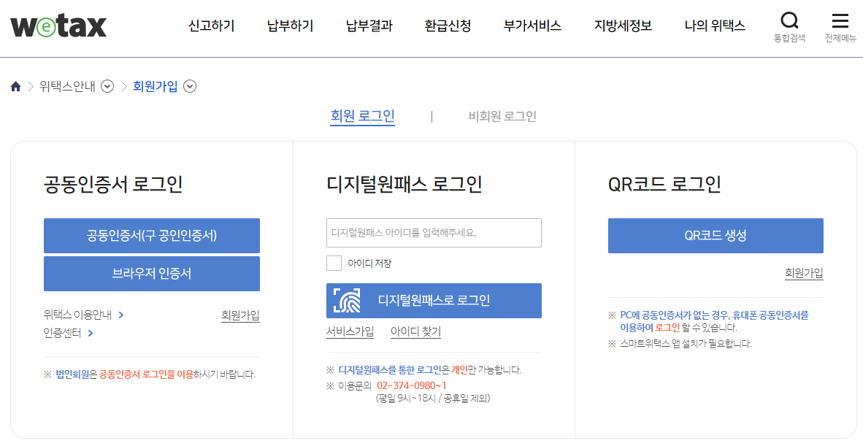Go to home via breadcrumb house icon

click(x=15, y=86)
